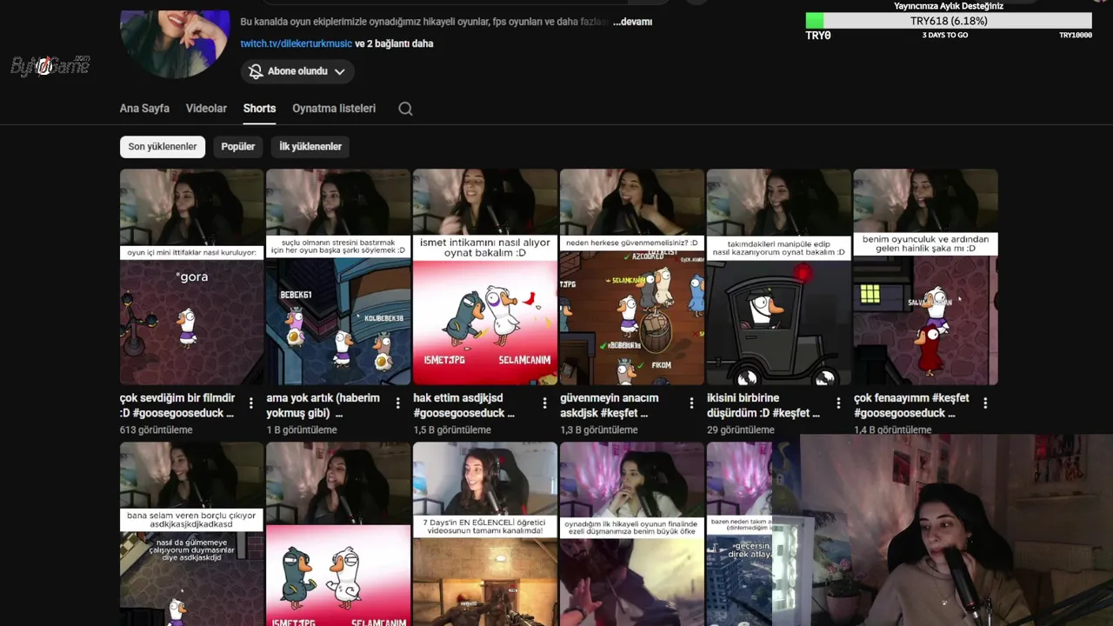Open the Oynatma listeleri tab
Viewport: 1113px width, 626px height.
334,109
